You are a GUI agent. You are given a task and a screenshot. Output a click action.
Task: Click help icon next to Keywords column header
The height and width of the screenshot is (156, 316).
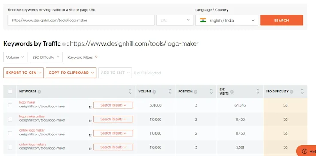click(39, 92)
